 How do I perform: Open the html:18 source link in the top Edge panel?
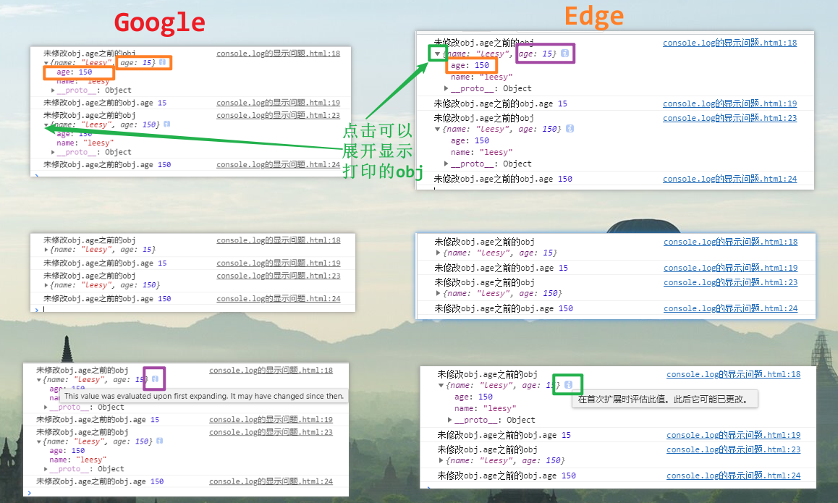729,43
